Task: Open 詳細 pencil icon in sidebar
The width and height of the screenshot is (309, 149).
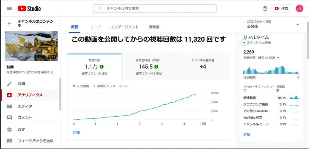Action: click(x=9, y=84)
